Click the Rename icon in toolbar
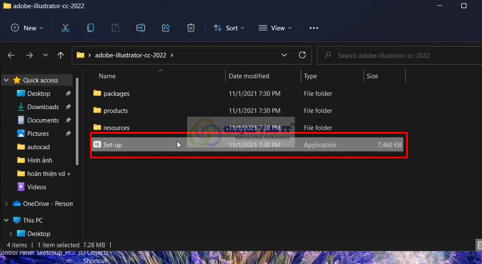 click(x=140, y=28)
